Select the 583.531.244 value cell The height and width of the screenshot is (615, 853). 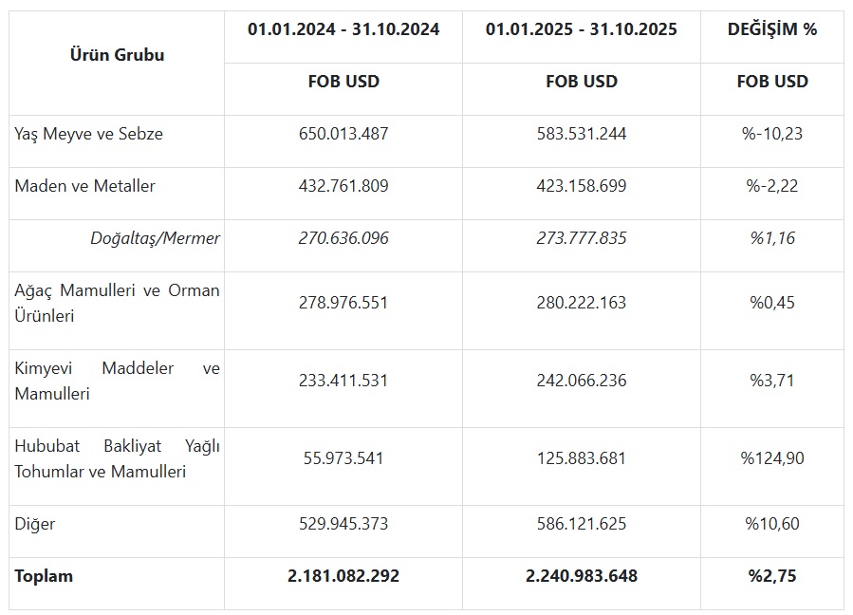point(581,134)
